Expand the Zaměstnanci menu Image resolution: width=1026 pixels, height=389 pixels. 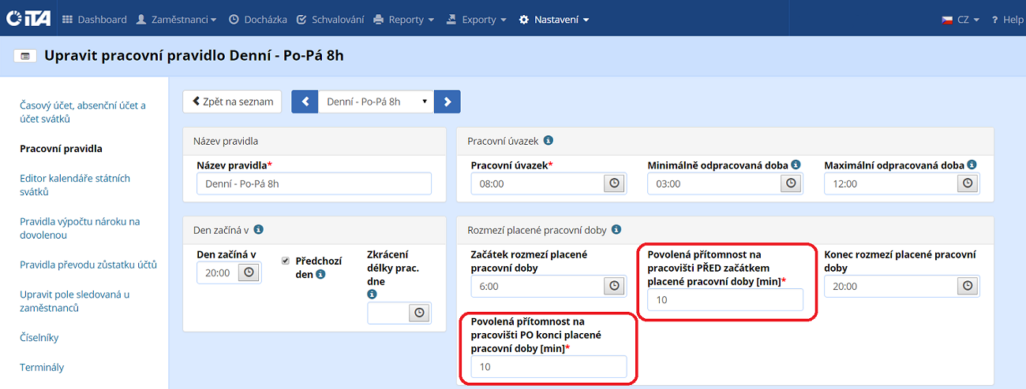point(176,20)
